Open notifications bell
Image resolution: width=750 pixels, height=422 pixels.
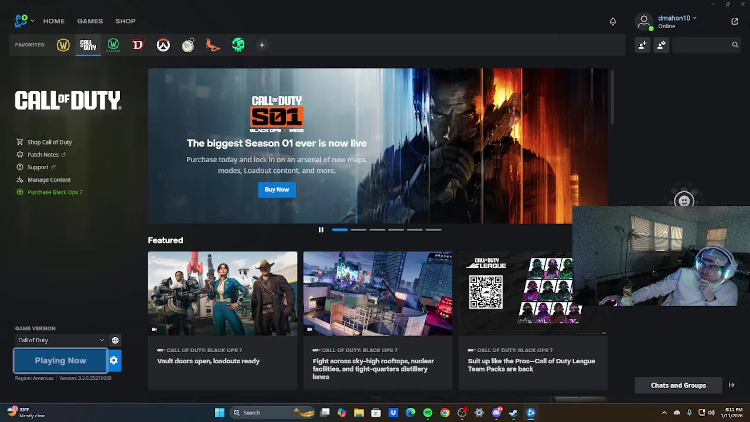(613, 21)
